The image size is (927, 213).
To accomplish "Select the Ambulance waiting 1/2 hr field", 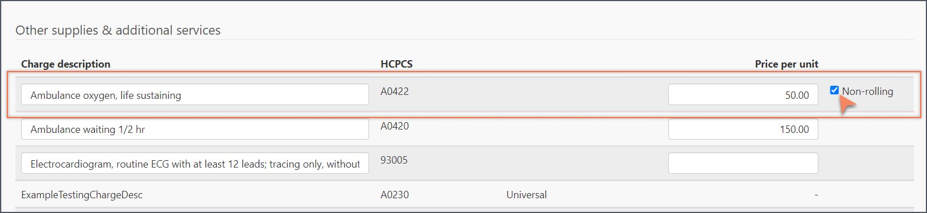I will [195, 129].
